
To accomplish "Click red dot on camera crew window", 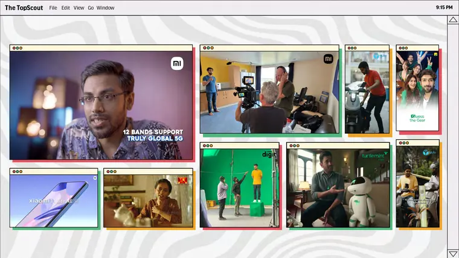I will tap(205, 48).
